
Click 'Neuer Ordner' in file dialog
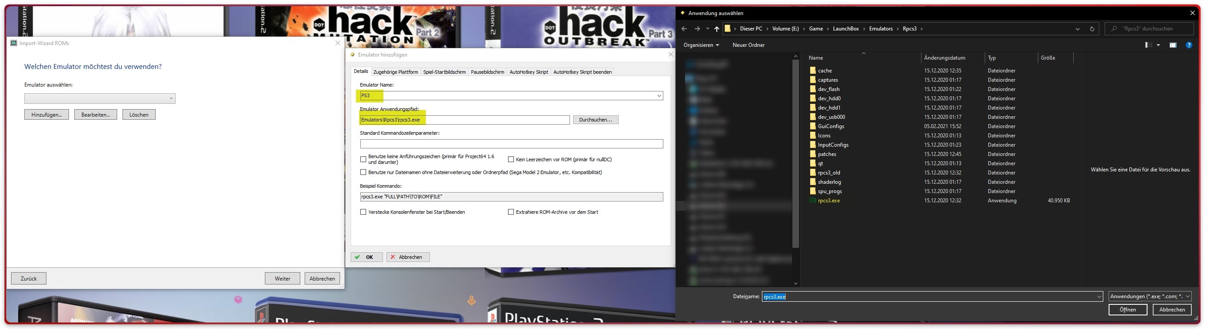749,46
